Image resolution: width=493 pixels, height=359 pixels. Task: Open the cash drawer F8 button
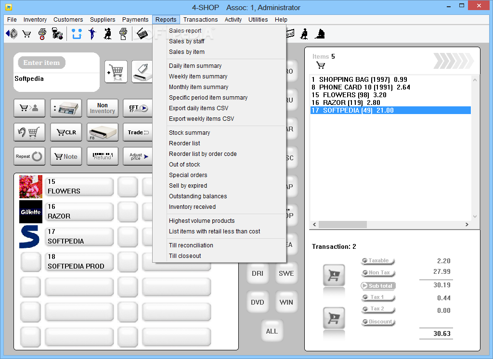103,132
